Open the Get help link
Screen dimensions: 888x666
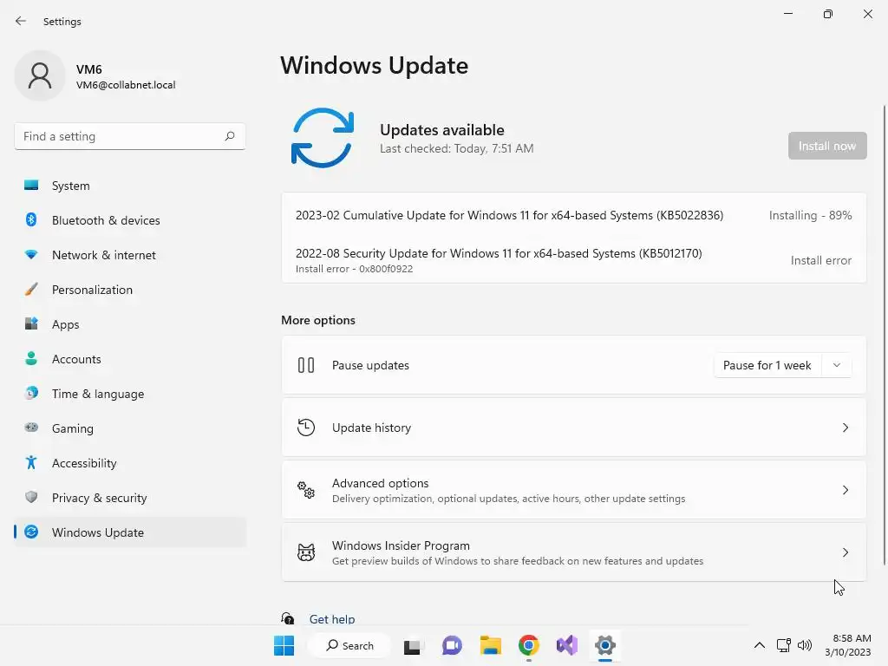pos(332,619)
